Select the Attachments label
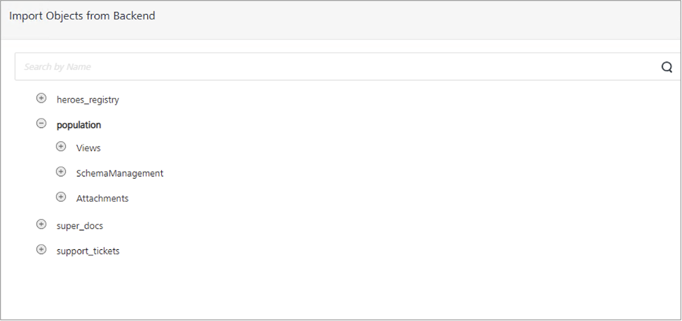Screen dimensions: 682x321 pyautogui.click(x=103, y=198)
